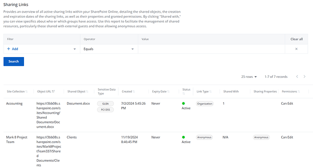Click the Sharing Properties column header
This screenshot has width=313, height=168.
[265, 91]
